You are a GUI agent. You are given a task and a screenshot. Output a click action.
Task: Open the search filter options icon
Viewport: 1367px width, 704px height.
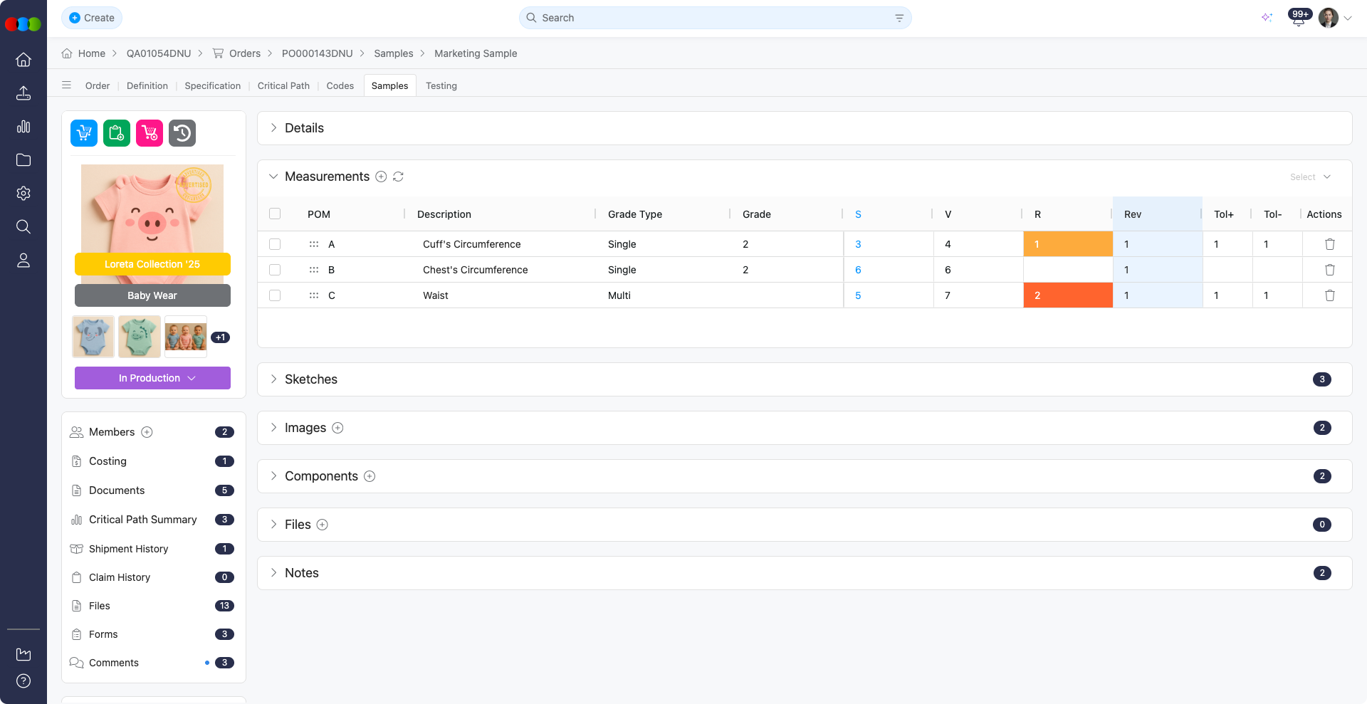click(x=899, y=18)
